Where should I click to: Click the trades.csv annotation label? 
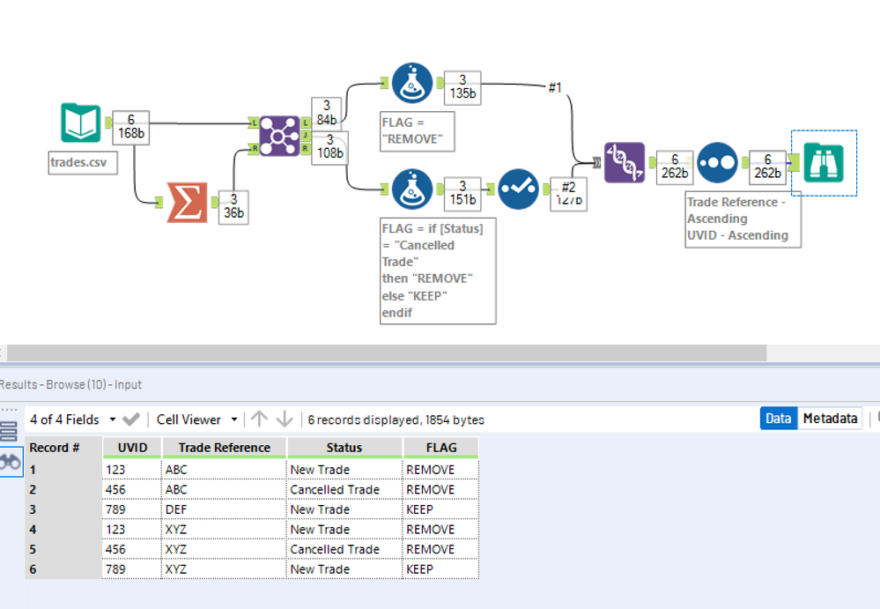[x=83, y=163]
